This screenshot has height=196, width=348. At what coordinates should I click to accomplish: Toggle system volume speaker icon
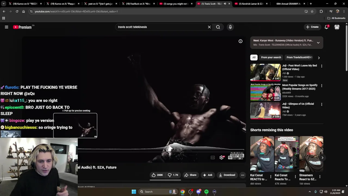326,192
